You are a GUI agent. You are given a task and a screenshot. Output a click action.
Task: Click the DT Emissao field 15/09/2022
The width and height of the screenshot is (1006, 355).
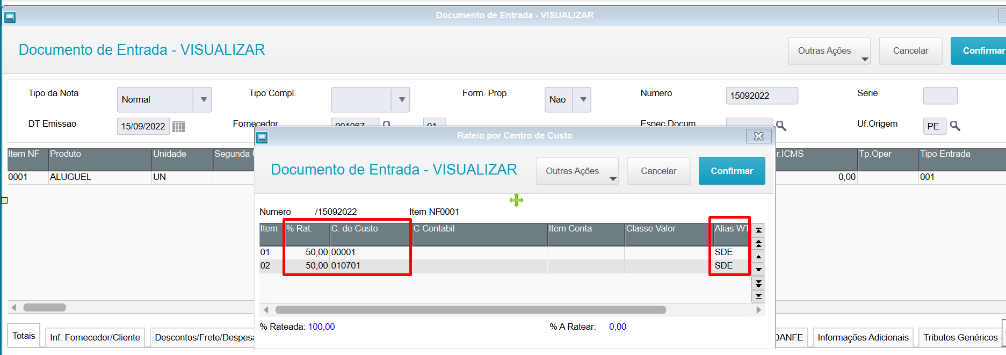pos(143,126)
